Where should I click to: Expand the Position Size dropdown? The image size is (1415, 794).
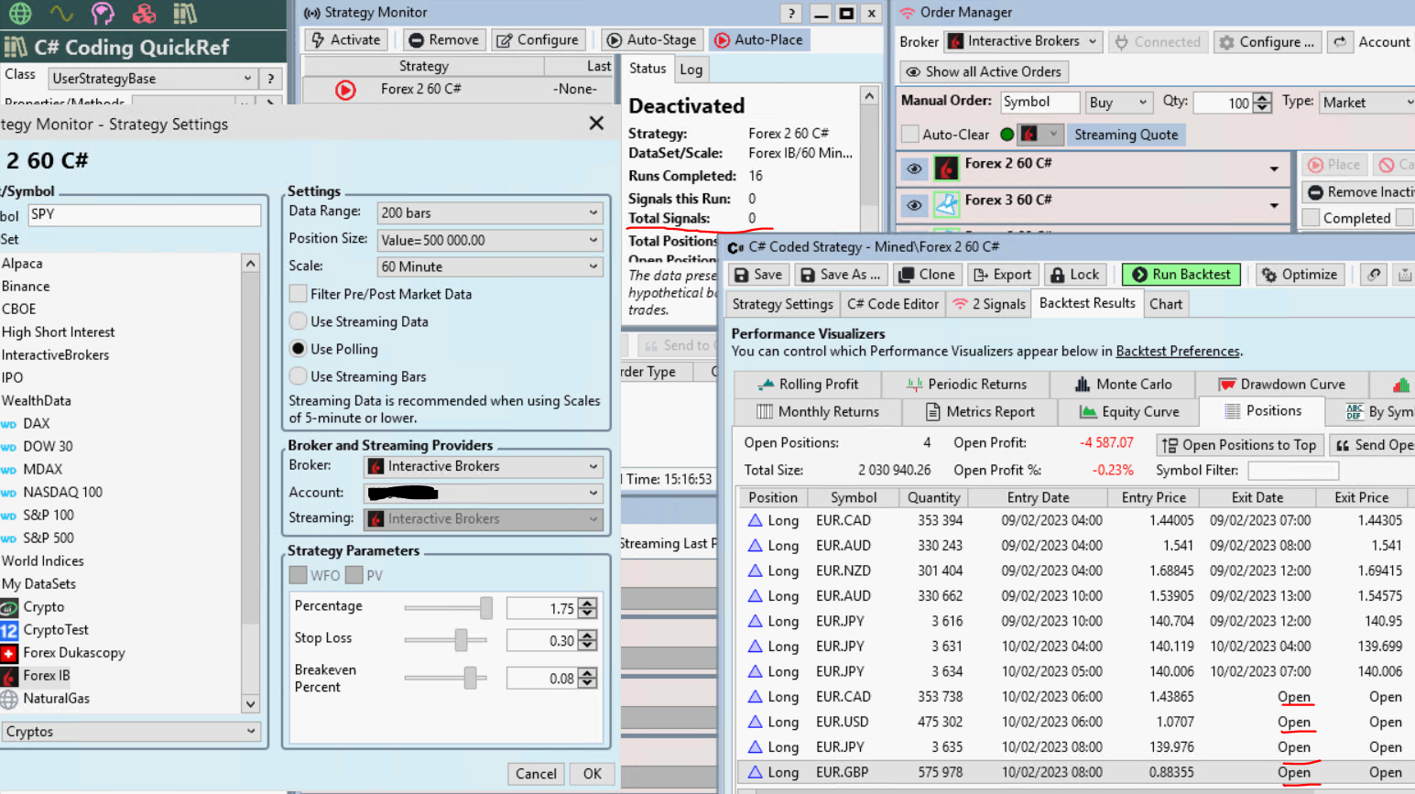coord(489,240)
